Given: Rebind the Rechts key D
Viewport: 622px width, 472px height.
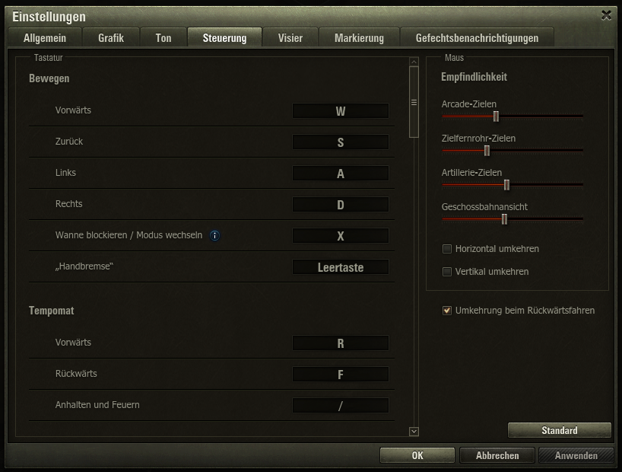Looking at the screenshot, I should [x=341, y=205].
